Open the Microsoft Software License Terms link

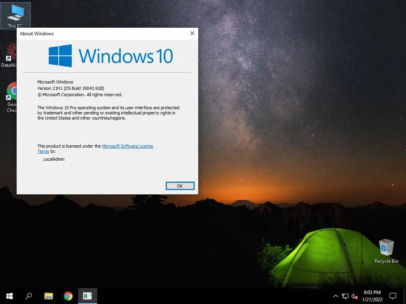127,146
